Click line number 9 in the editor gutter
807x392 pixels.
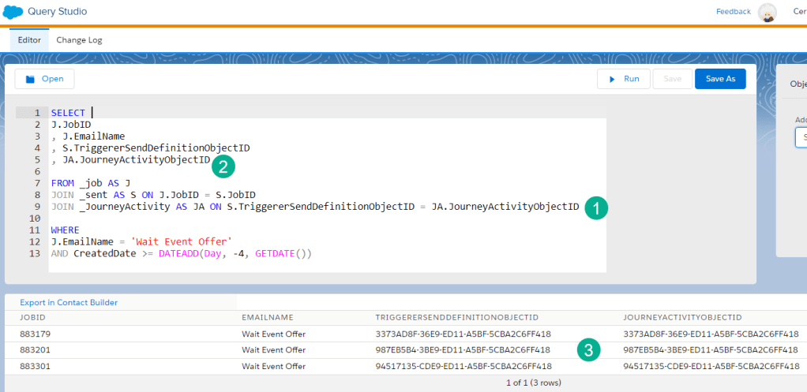click(x=37, y=207)
